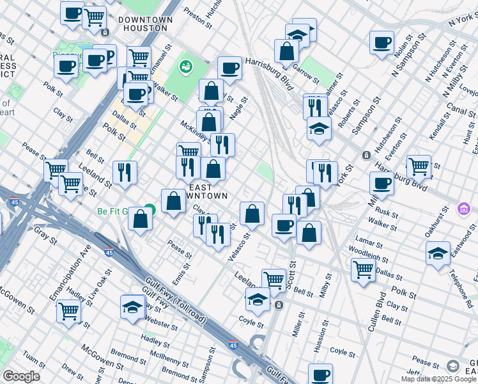The height and width of the screenshot is (384, 478).
Task: Click the shopping cart marker at far east near Harrisburg
Action: point(419,168)
